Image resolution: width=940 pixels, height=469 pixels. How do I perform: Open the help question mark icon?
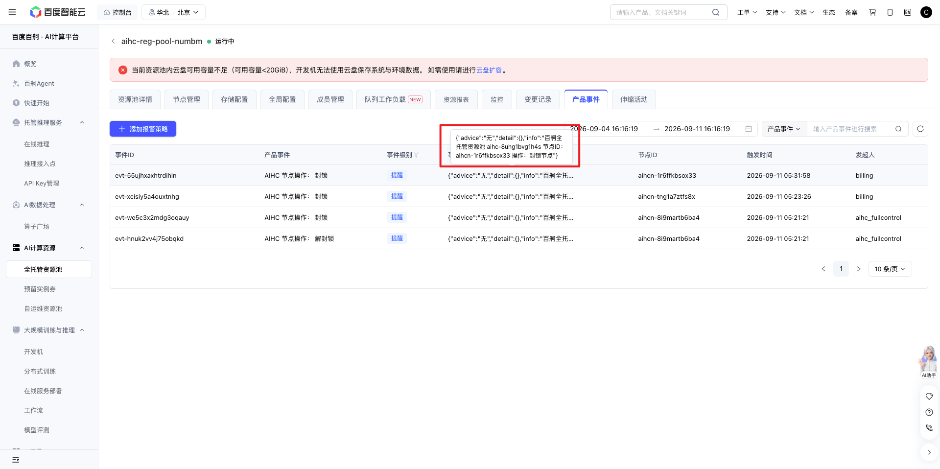[x=929, y=412]
